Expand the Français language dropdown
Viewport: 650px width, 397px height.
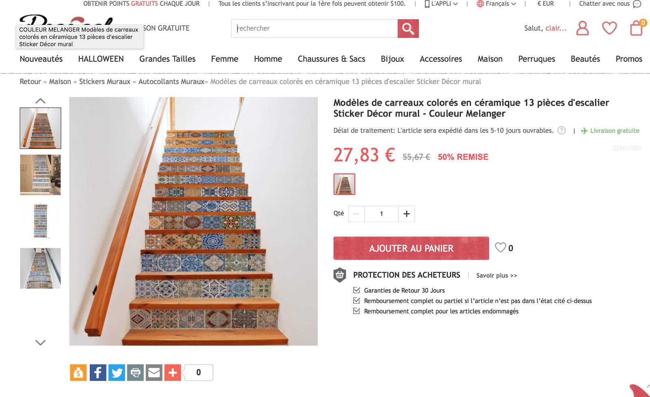[x=496, y=4]
